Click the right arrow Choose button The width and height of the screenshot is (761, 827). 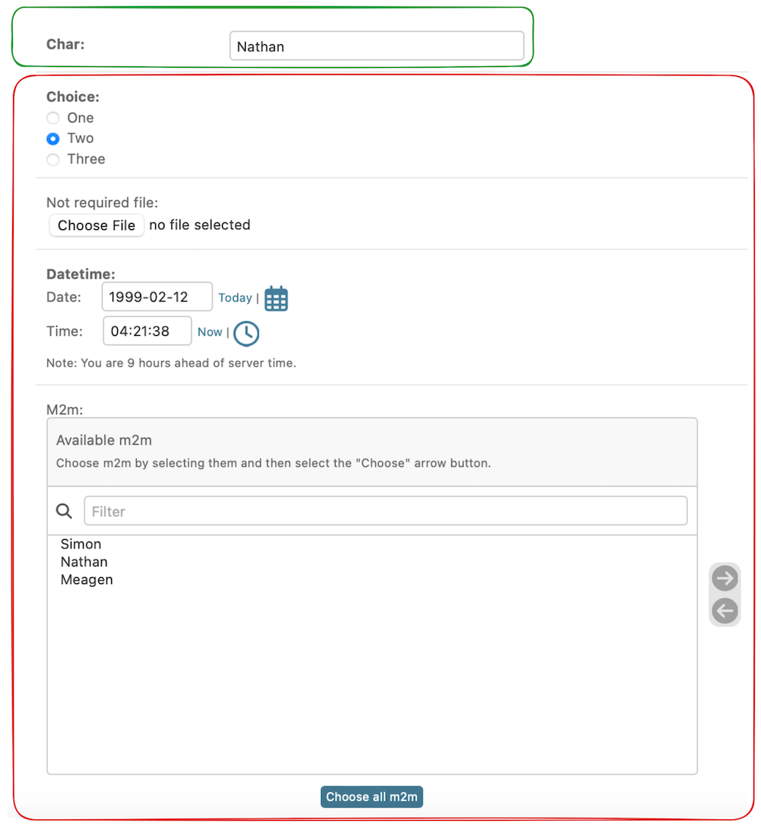(x=724, y=579)
